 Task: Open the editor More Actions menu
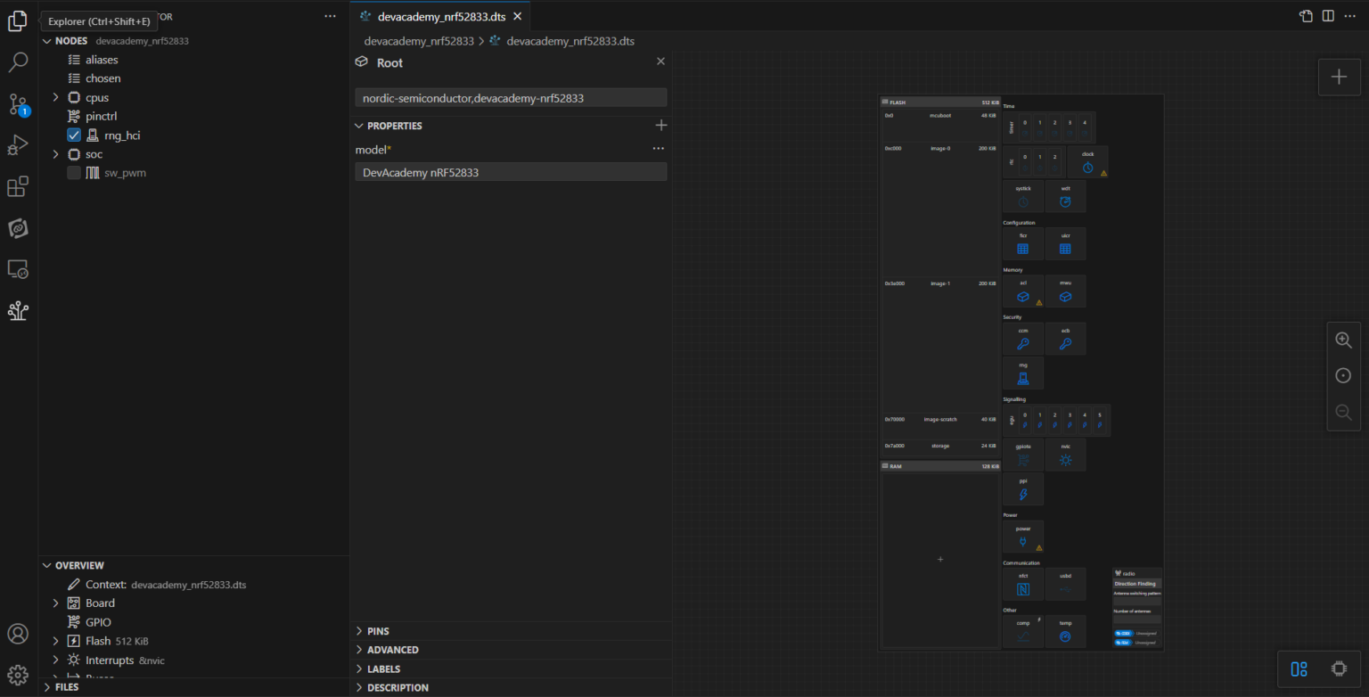coord(1349,15)
